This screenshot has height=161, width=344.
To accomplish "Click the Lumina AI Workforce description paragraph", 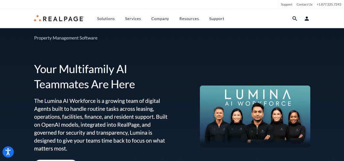I will (101, 125).
